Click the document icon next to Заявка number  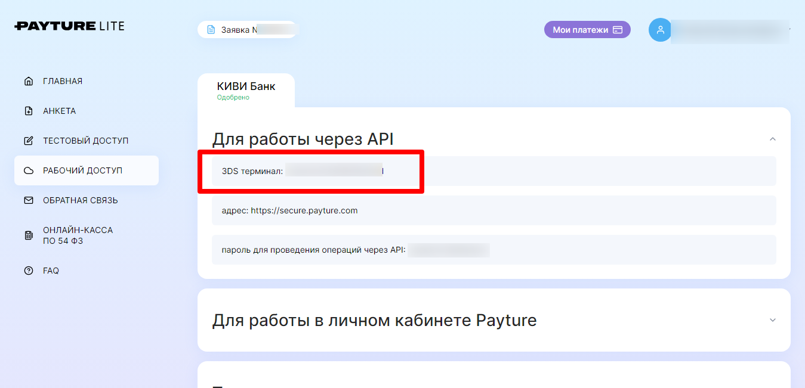click(211, 29)
